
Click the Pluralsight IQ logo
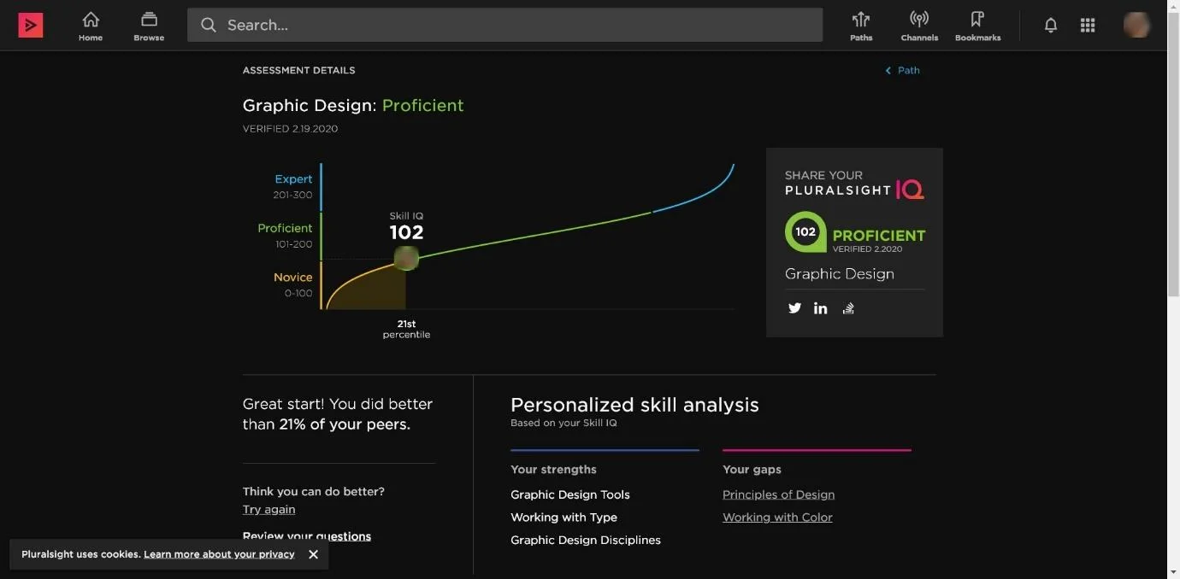pyautogui.click(x=854, y=184)
